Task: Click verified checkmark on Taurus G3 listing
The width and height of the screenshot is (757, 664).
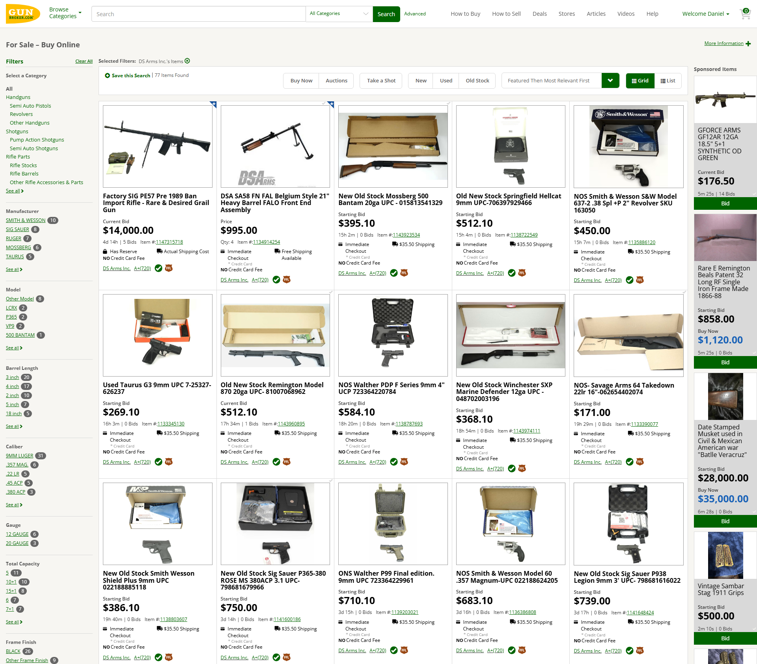Action: click(x=158, y=462)
